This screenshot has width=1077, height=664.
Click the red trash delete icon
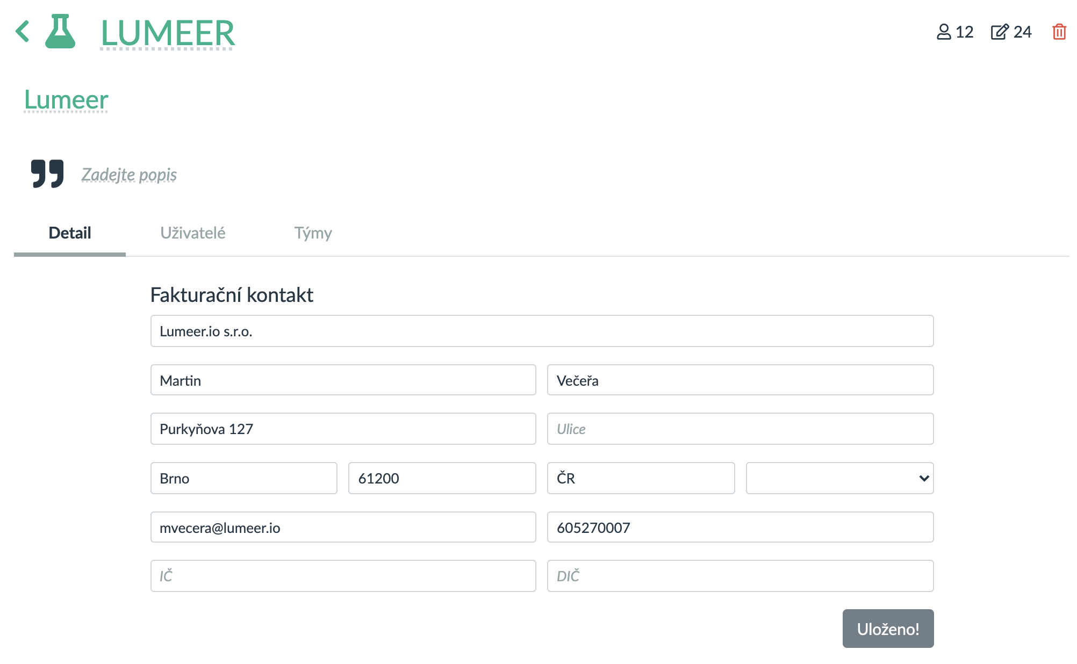point(1059,32)
